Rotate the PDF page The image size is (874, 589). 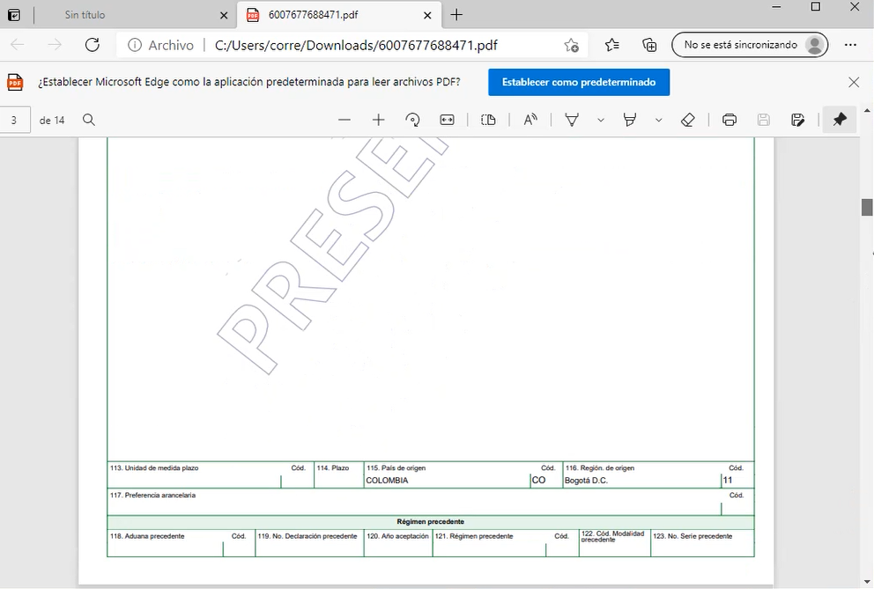click(412, 120)
